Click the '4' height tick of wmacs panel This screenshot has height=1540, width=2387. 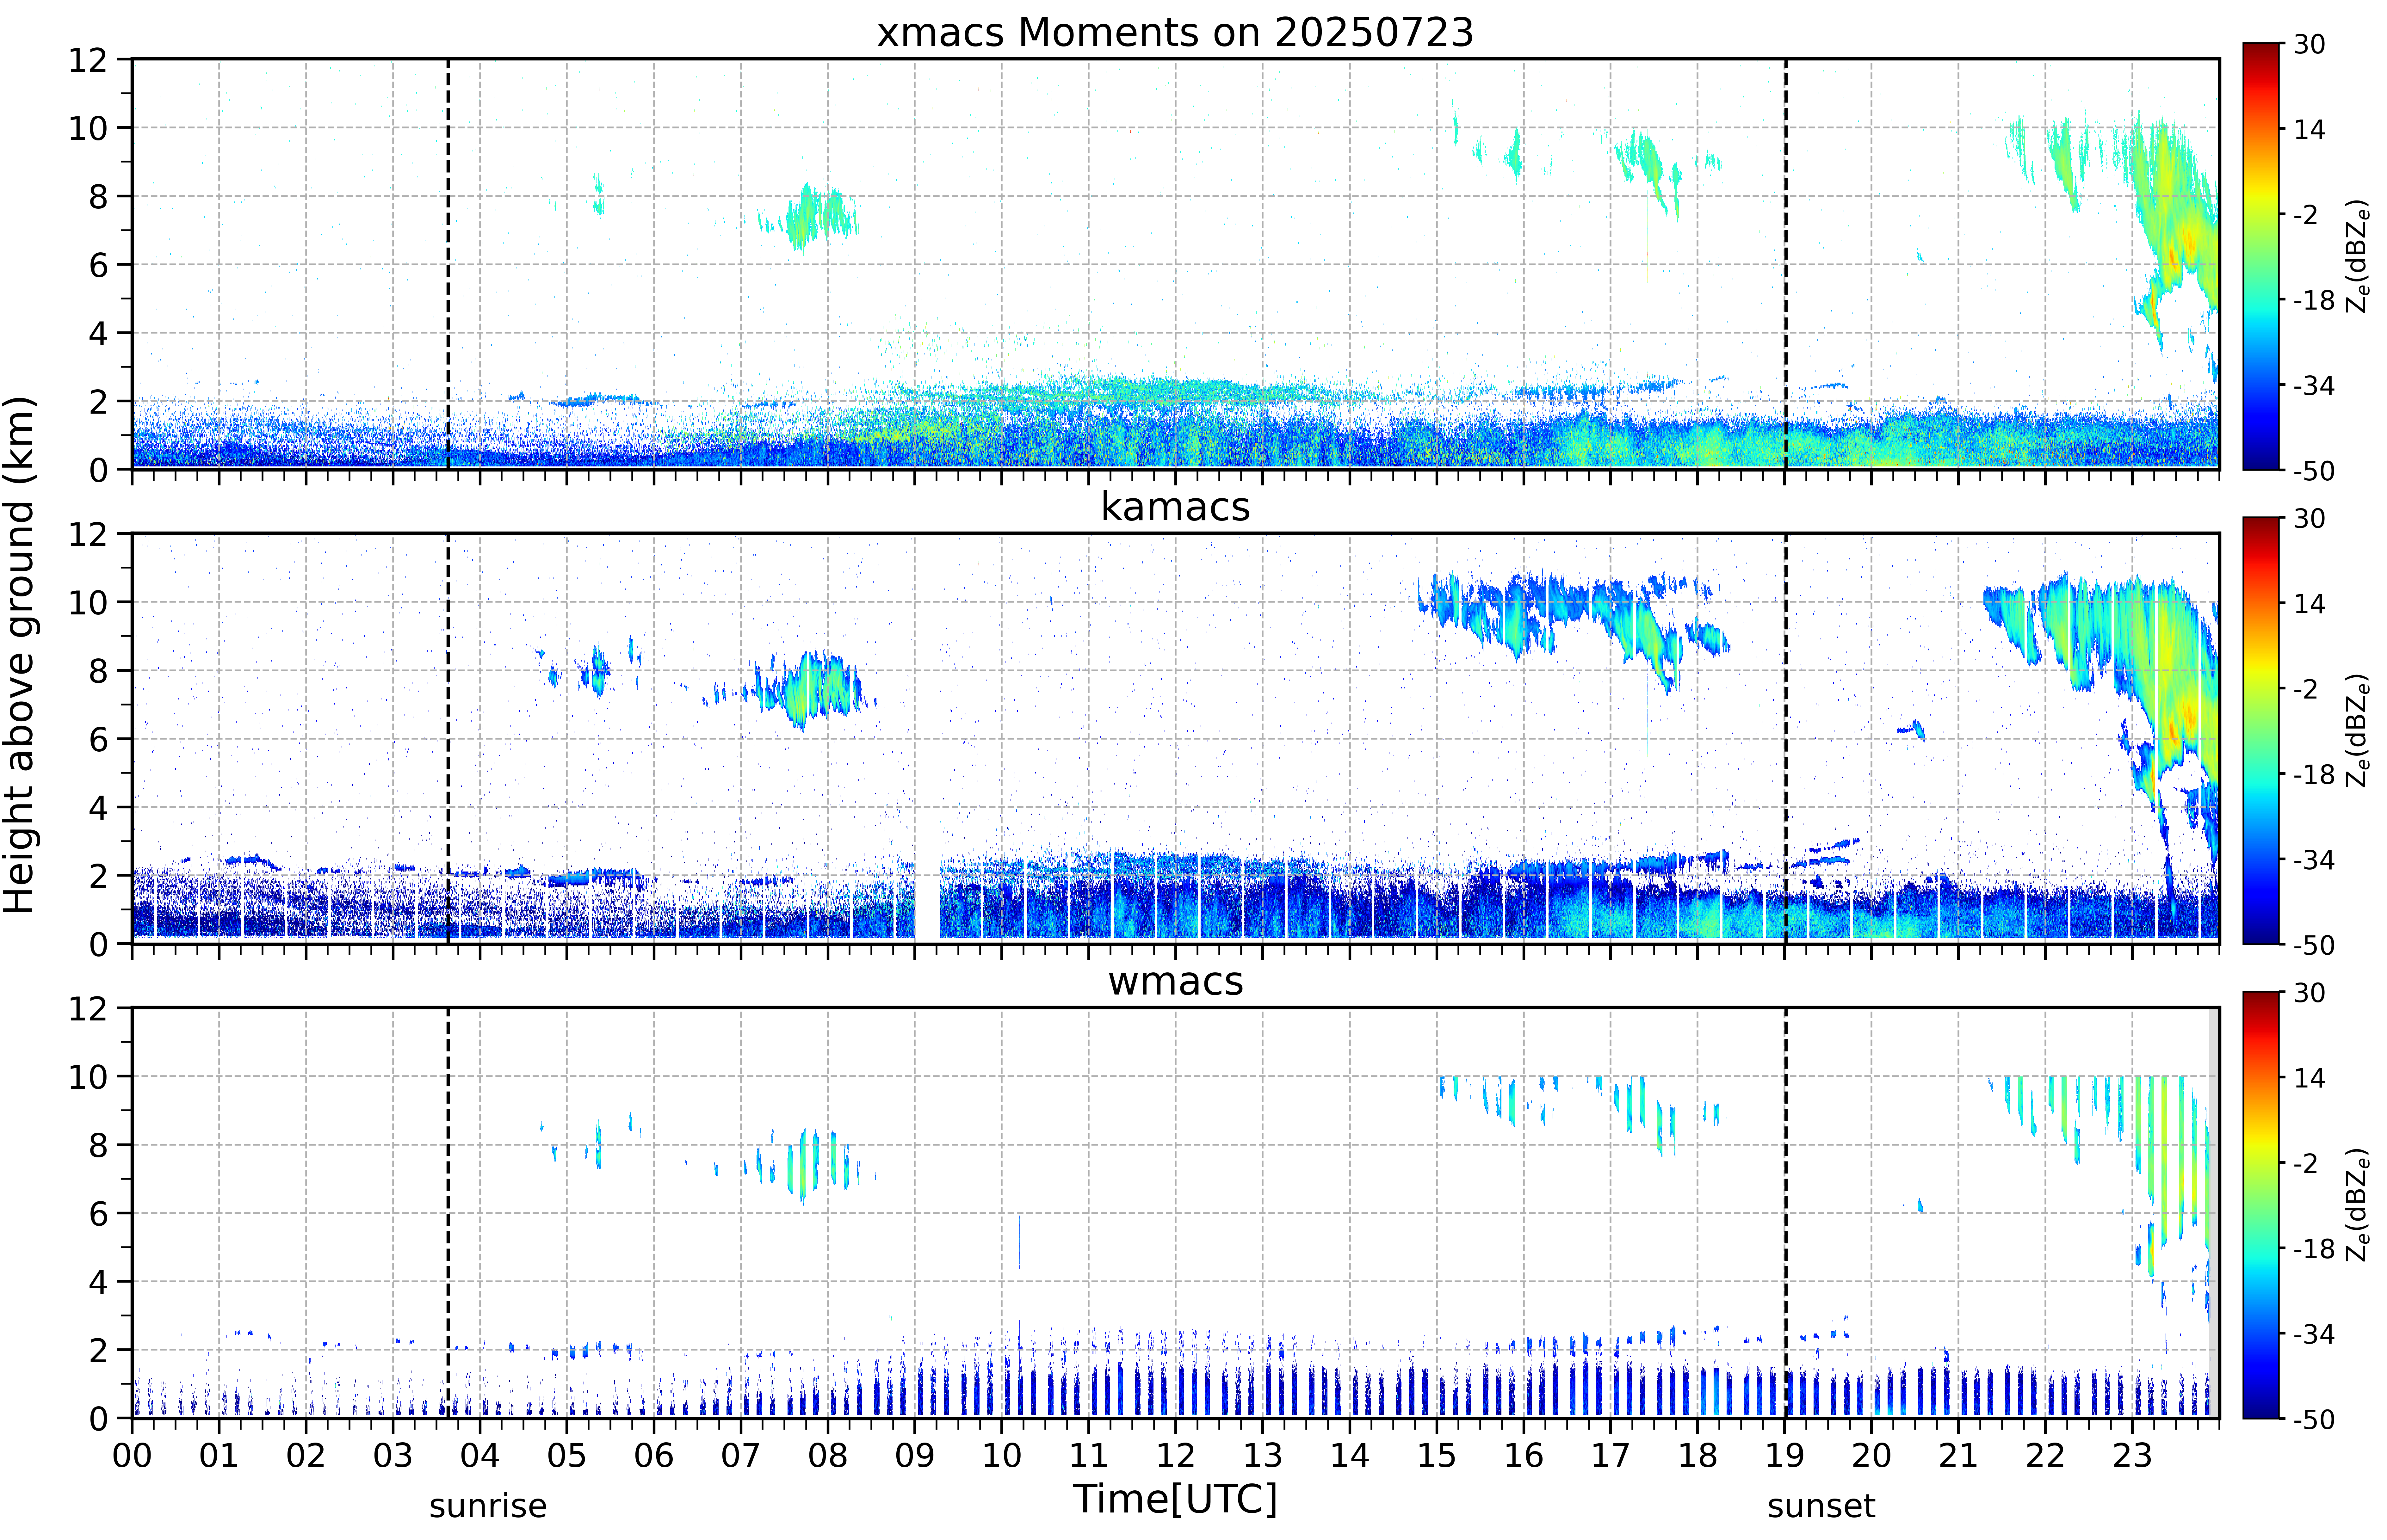[98, 1282]
